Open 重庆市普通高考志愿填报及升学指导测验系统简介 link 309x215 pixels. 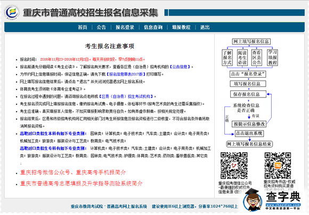(x=81, y=184)
